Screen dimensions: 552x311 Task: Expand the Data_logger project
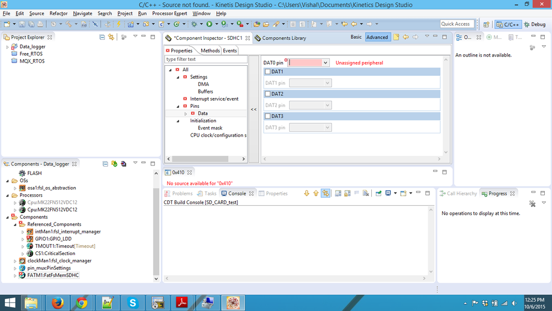click(7, 46)
